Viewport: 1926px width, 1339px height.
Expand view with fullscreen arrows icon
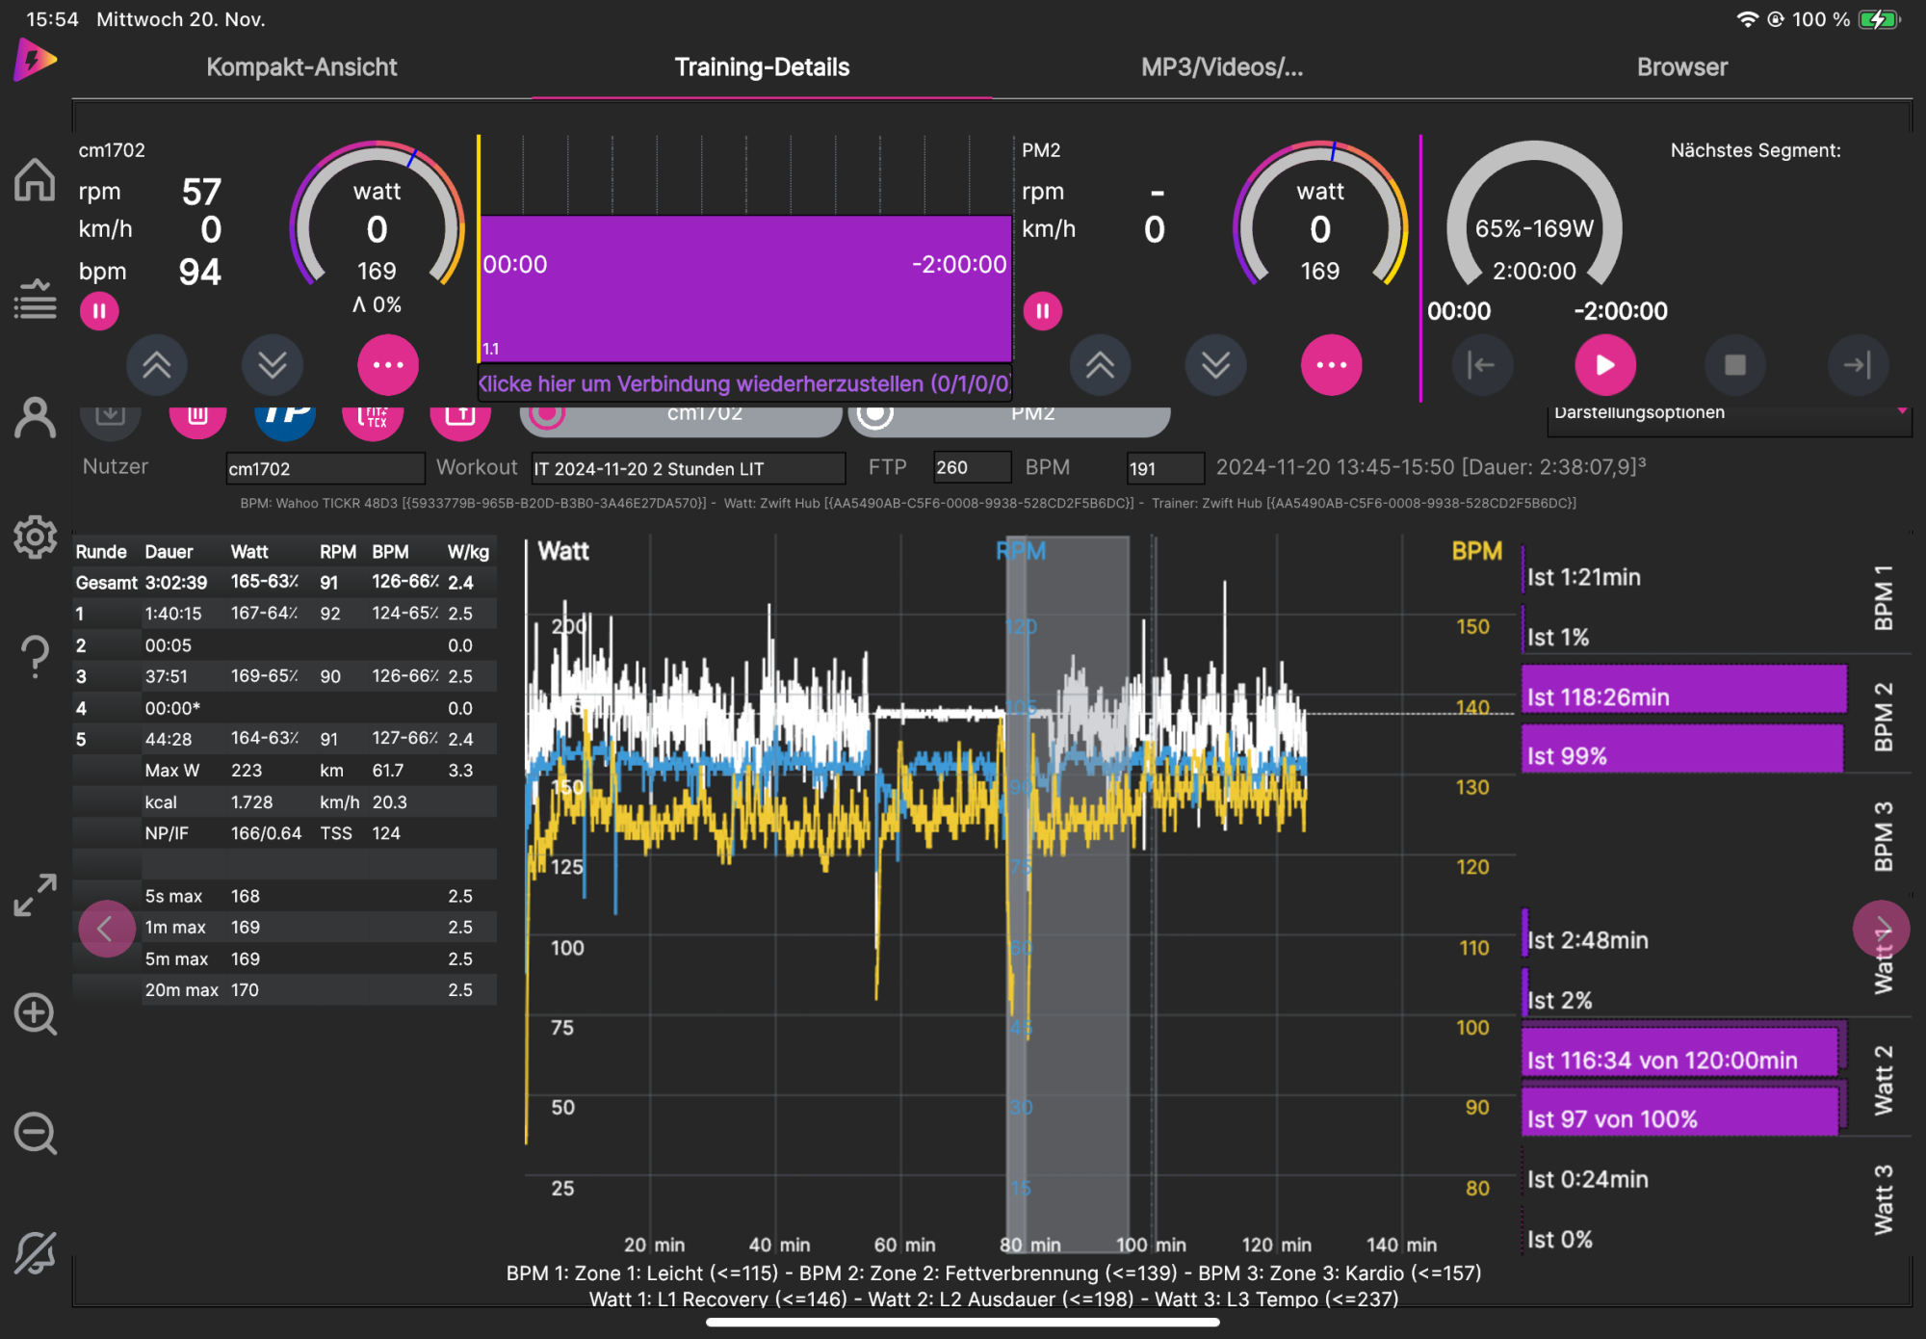click(x=35, y=895)
